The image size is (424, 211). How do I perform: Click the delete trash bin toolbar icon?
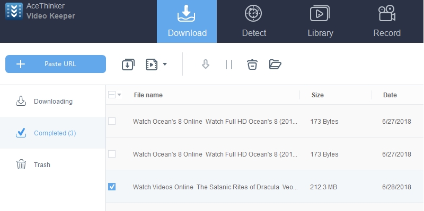252,65
